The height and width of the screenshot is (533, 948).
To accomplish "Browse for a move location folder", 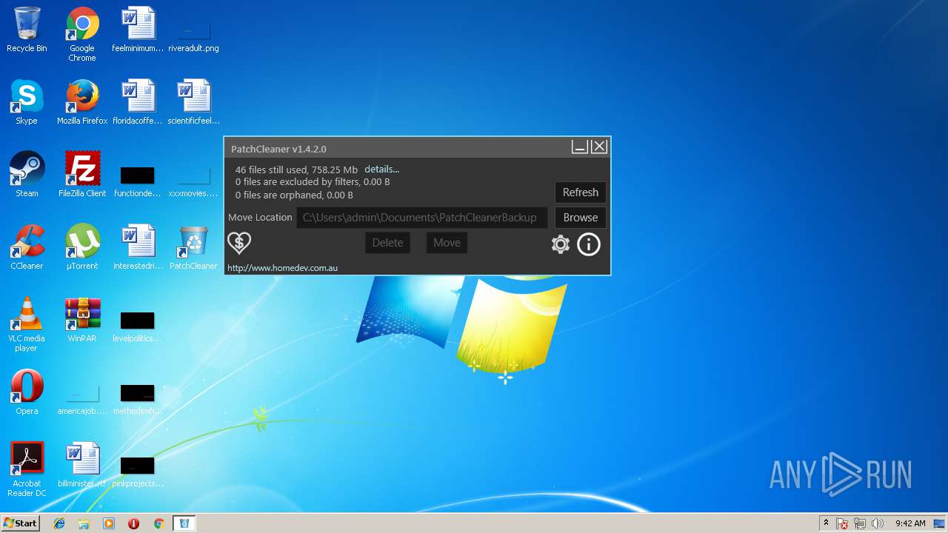I will tap(581, 218).
